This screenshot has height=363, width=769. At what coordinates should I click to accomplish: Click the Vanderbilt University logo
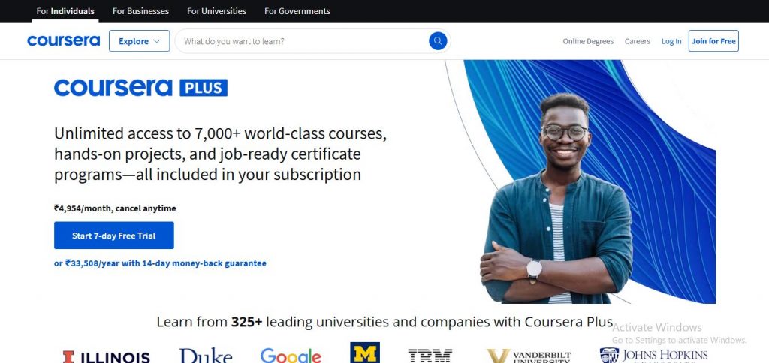pos(529,356)
